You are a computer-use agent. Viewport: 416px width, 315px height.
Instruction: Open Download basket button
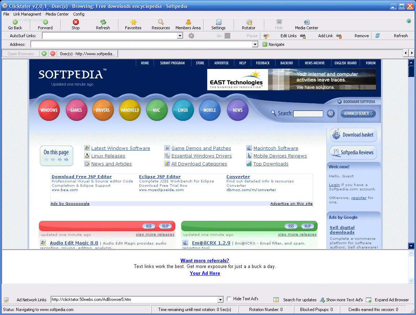click(x=354, y=135)
